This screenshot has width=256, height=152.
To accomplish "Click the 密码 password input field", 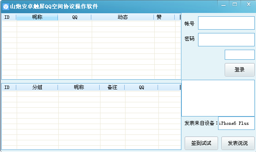I will tap(226, 40).
